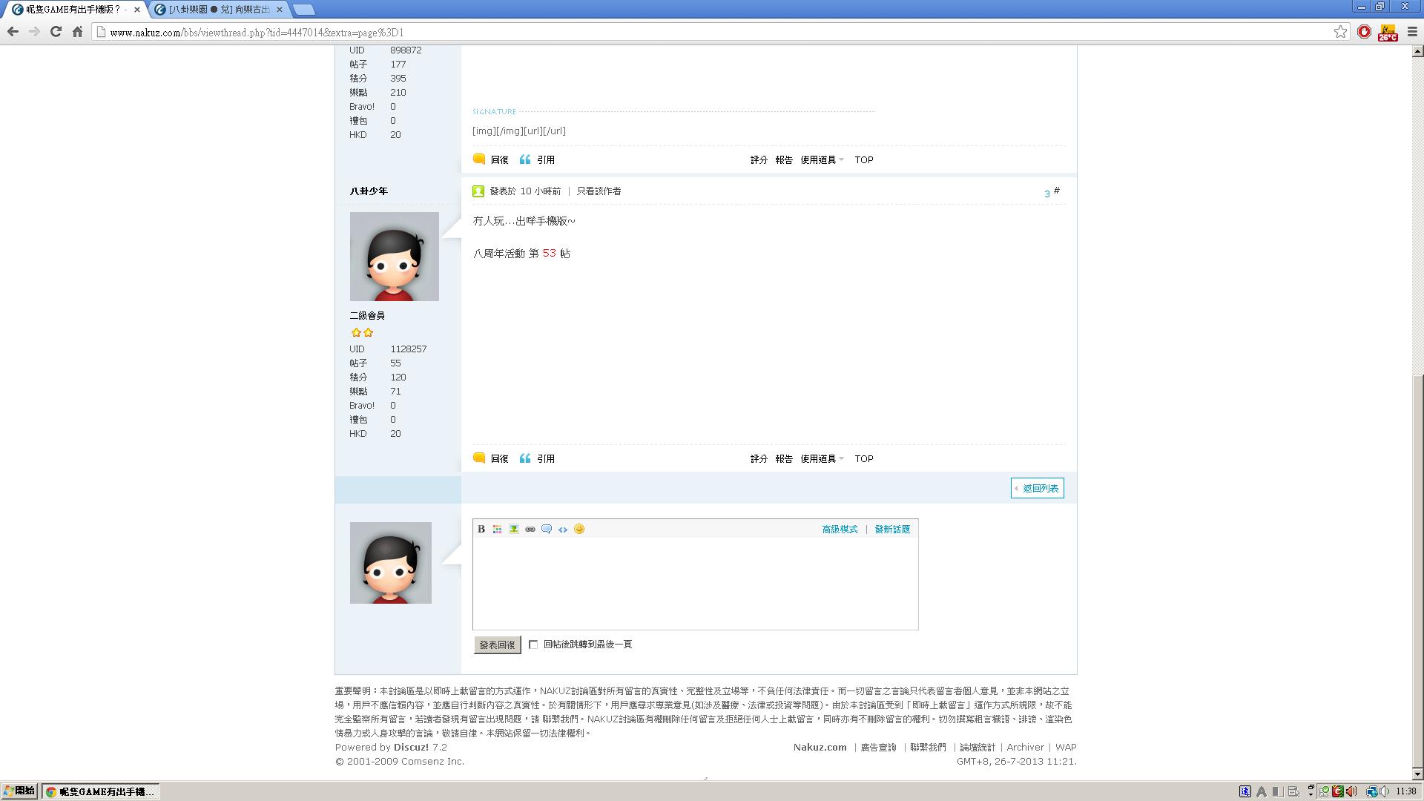Open the smiley emoticon picker
This screenshot has height=801, width=1424.
(579, 529)
